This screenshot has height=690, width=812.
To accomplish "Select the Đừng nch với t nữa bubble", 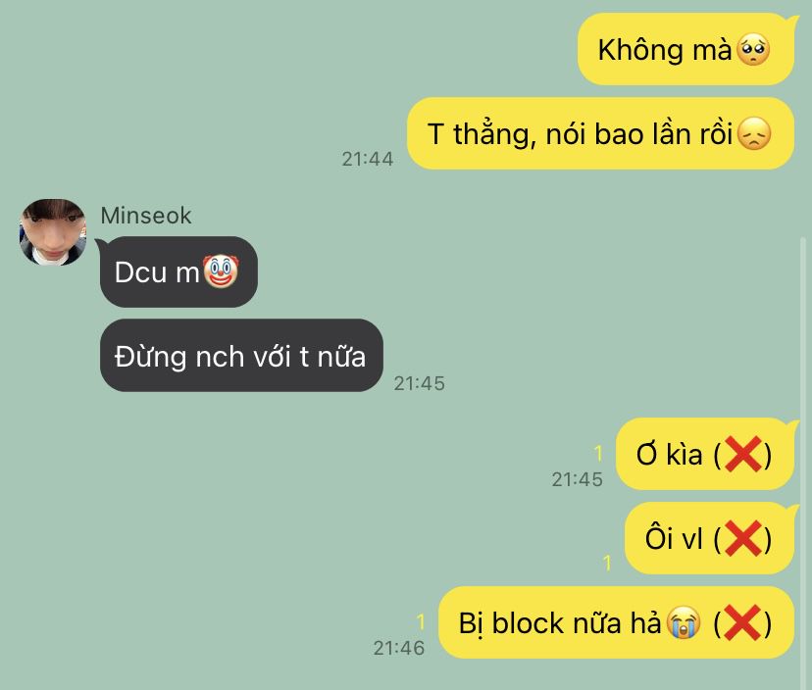I will coord(241,356).
